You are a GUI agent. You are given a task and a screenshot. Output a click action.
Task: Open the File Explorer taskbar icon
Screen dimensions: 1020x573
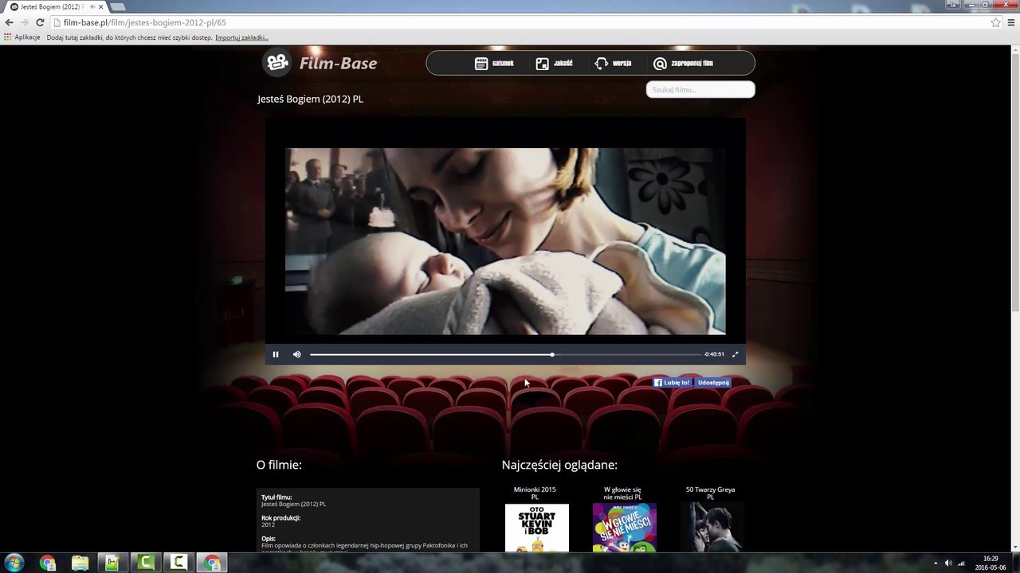click(80, 563)
